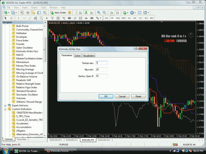Close the Navigator panel
Screen dimensions: 206x154
click(45, 22)
